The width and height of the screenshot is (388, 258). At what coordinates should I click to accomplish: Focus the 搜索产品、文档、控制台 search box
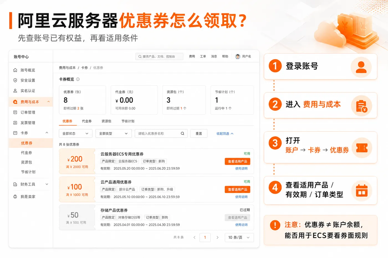coord(159,56)
